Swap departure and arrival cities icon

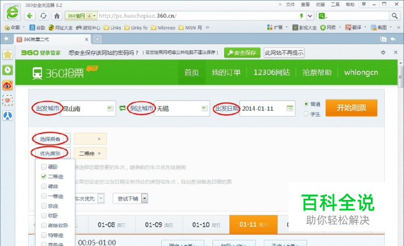(123, 108)
